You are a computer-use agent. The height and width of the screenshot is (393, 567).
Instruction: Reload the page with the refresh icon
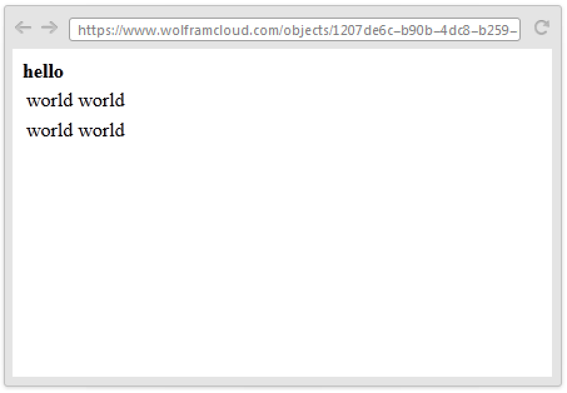point(542,28)
